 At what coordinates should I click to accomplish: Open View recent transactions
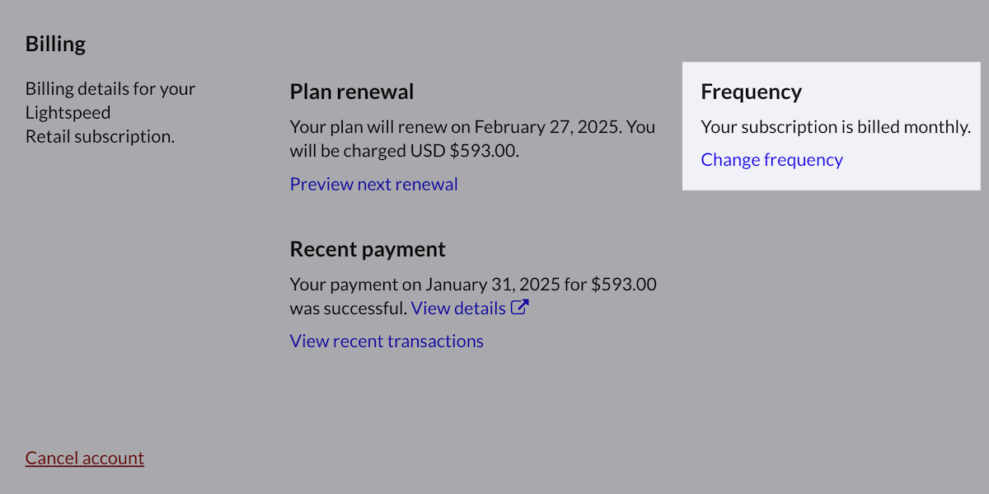tap(387, 341)
